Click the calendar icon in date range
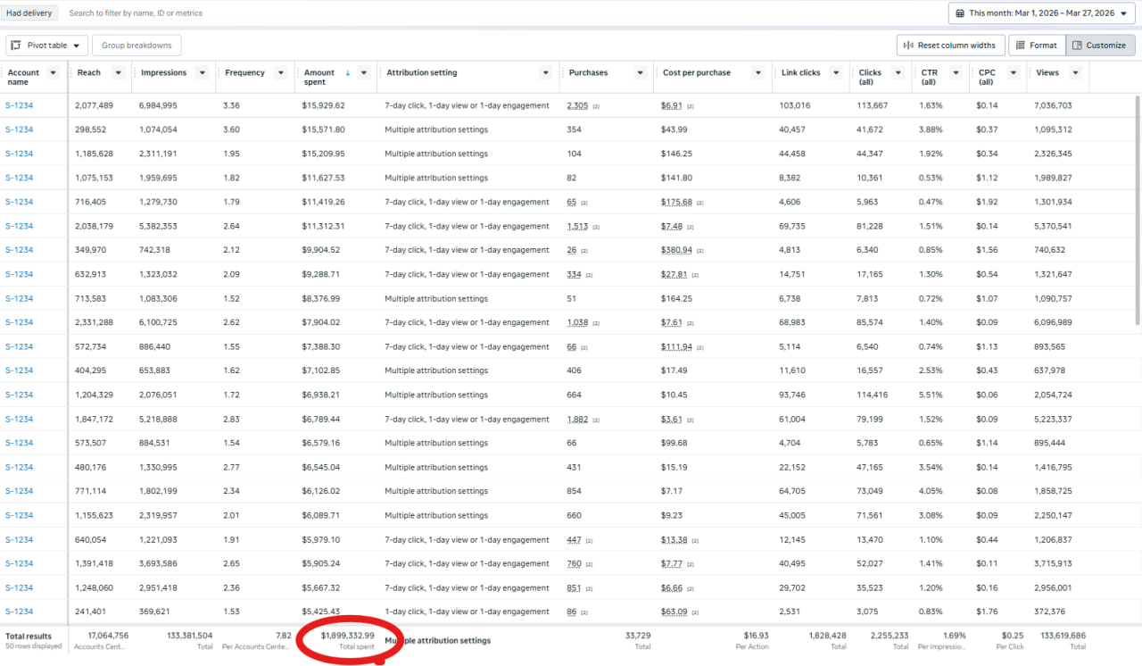1142x666 pixels. 960,13
